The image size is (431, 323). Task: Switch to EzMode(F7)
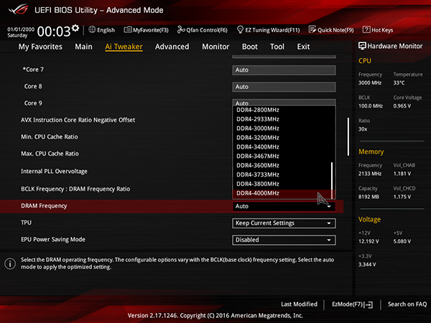click(348, 304)
